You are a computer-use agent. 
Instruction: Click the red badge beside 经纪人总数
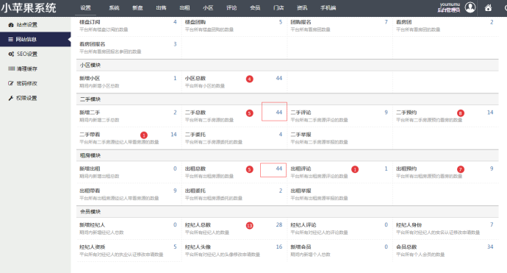tap(250, 225)
